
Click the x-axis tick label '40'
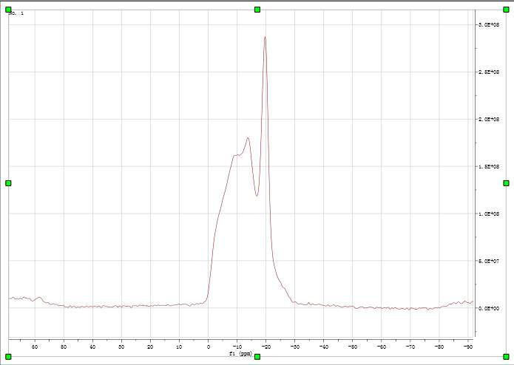[92, 347]
